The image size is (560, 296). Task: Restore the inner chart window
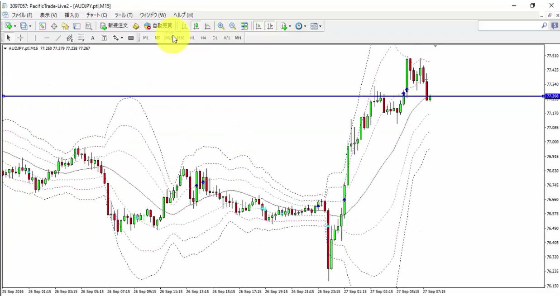[550, 15]
